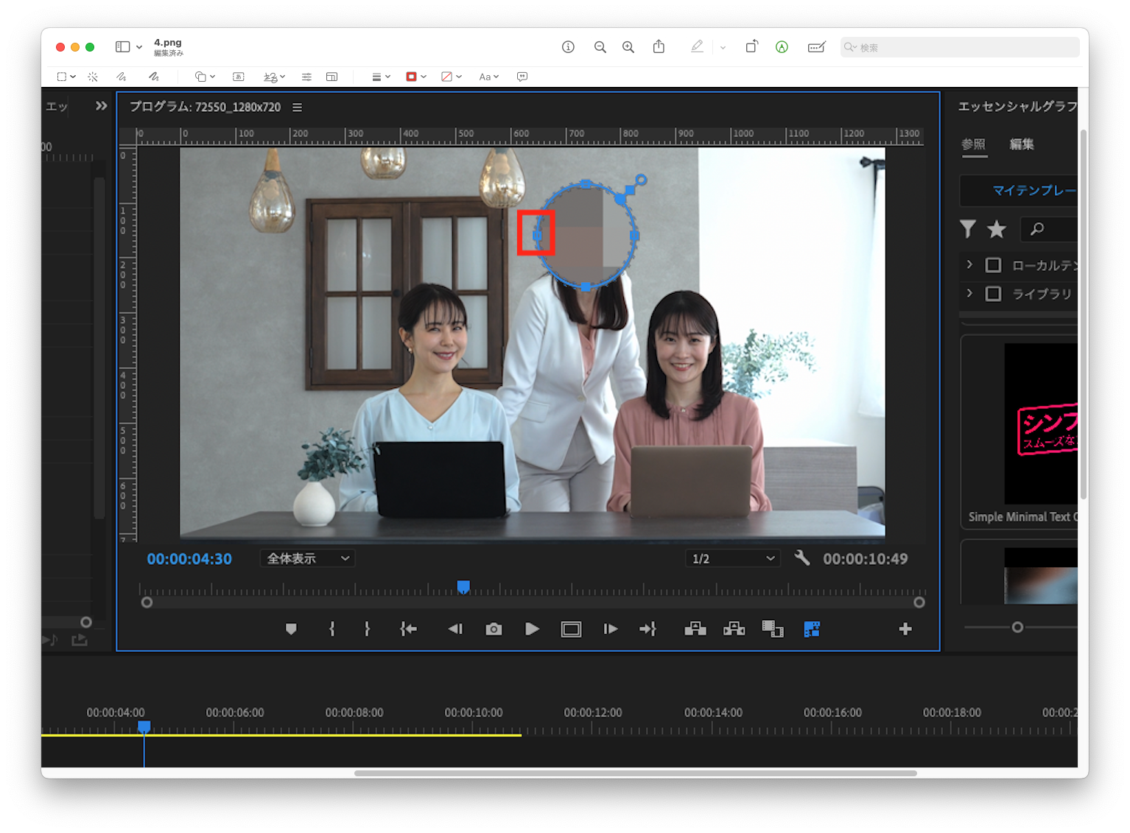Switch to the 編集 tab in Essential Graphics
Viewport: 1130px width, 833px height.
coord(1022,145)
